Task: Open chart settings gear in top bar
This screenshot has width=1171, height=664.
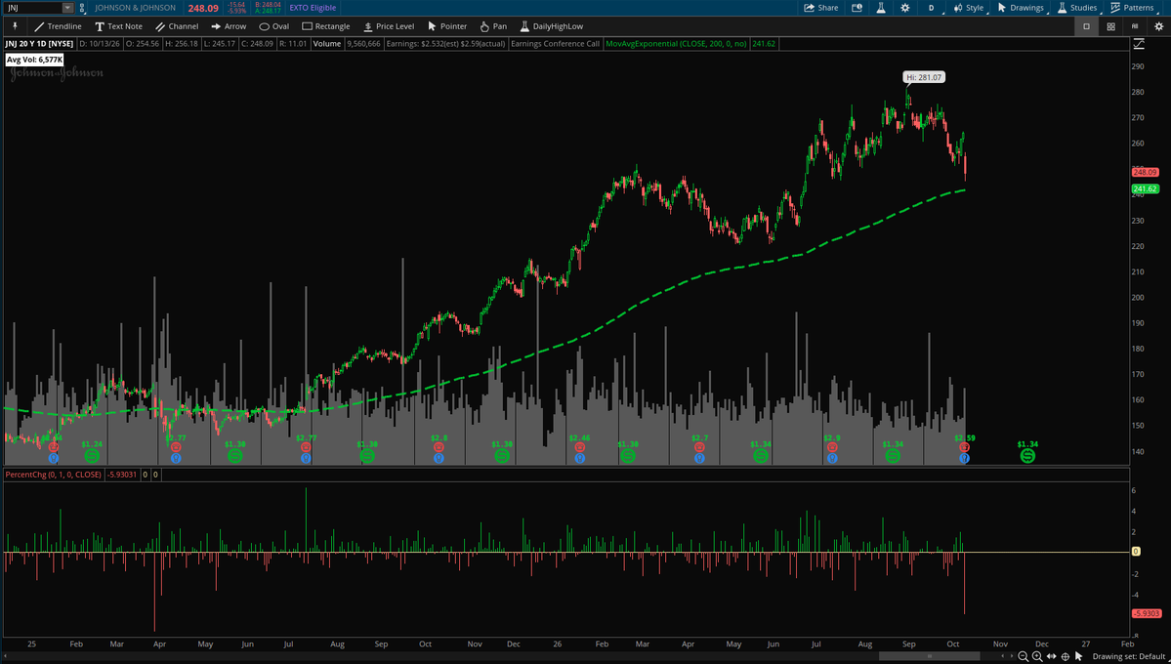Action: click(905, 8)
